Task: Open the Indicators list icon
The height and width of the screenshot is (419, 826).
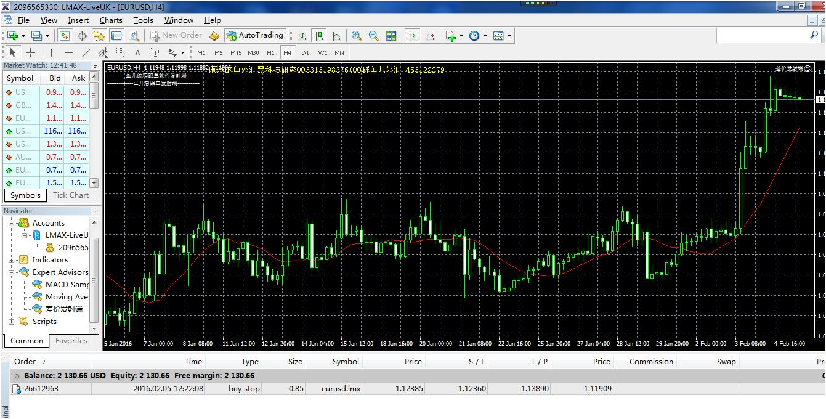Action: 451,36
